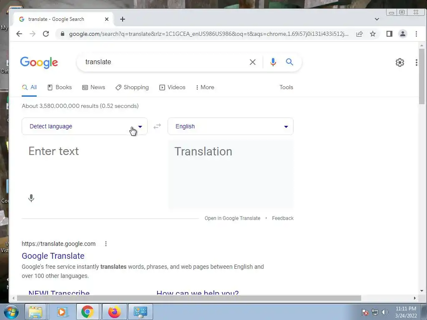Open a new browser tab
This screenshot has width=427, height=320.
click(x=123, y=19)
